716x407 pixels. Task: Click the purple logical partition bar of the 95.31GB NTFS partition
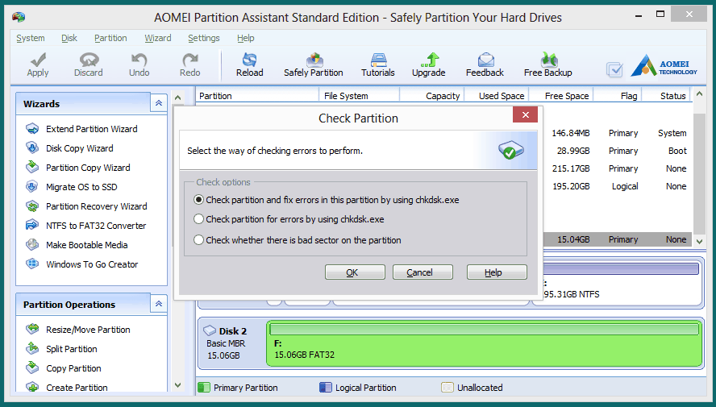tap(621, 268)
